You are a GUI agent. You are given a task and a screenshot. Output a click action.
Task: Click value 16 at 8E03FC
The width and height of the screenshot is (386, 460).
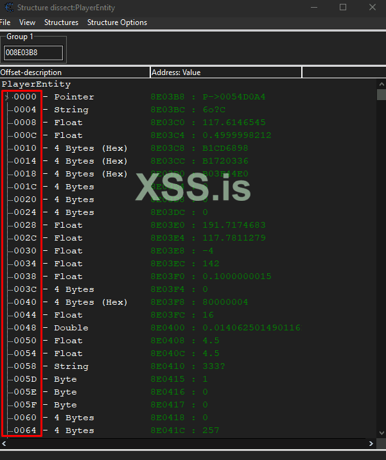pyautogui.click(x=208, y=315)
